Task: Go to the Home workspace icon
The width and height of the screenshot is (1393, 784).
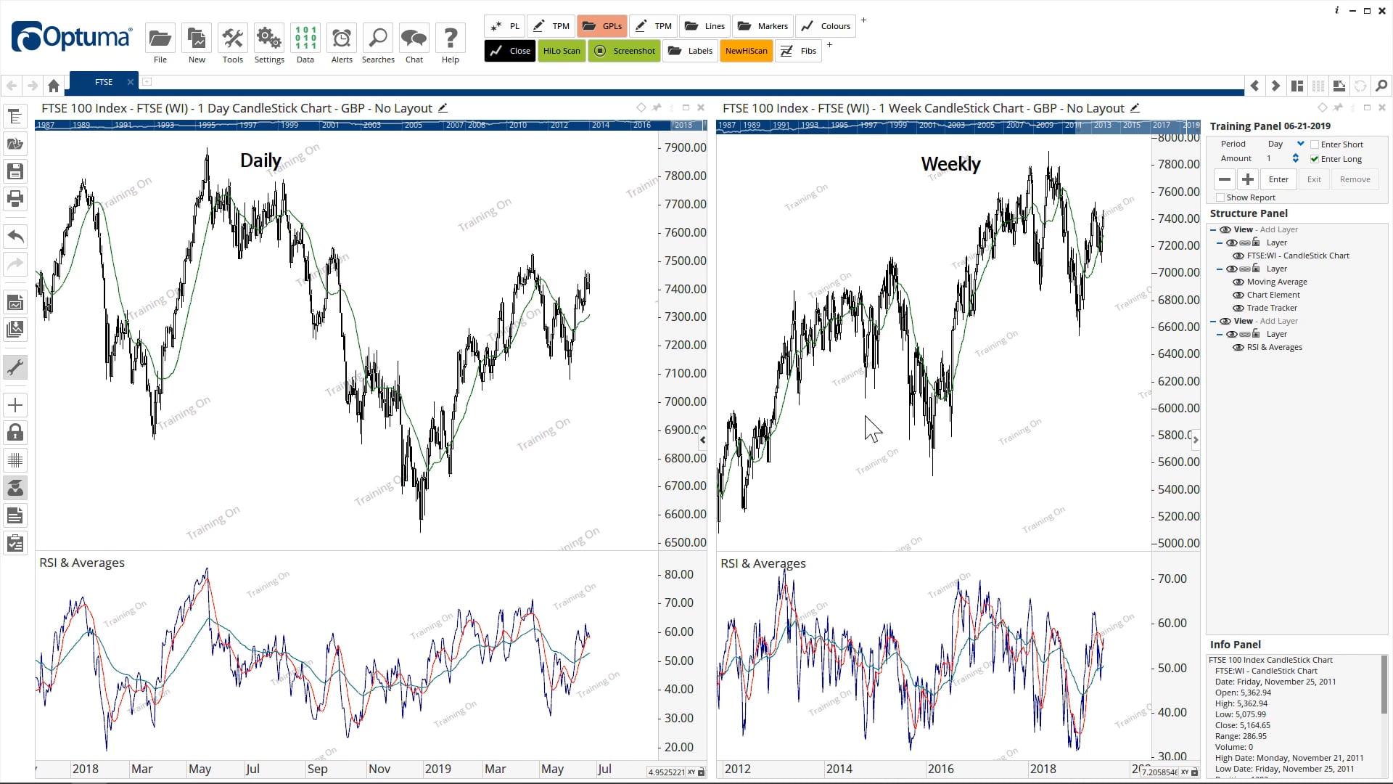Action: (53, 86)
